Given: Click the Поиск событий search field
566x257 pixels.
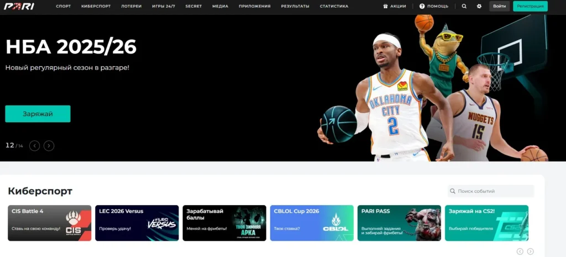Looking at the screenshot, I should (x=494, y=191).
